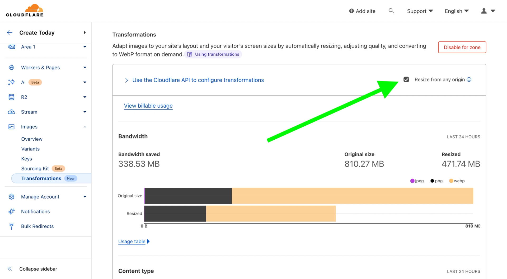This screenshot has height=279, width=507.
Task: Click the Manage Account gear icon
Action: [x=11, y=197]
